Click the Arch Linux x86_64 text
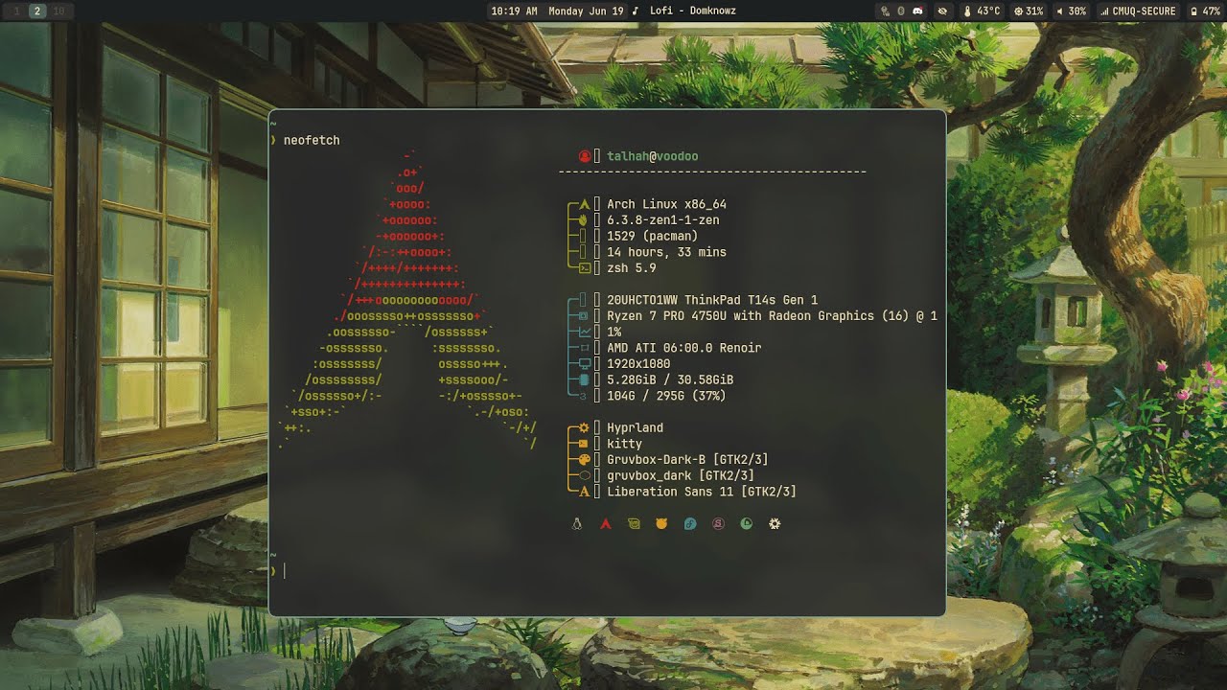The image size is (1227, 690). tap(666, 204)
